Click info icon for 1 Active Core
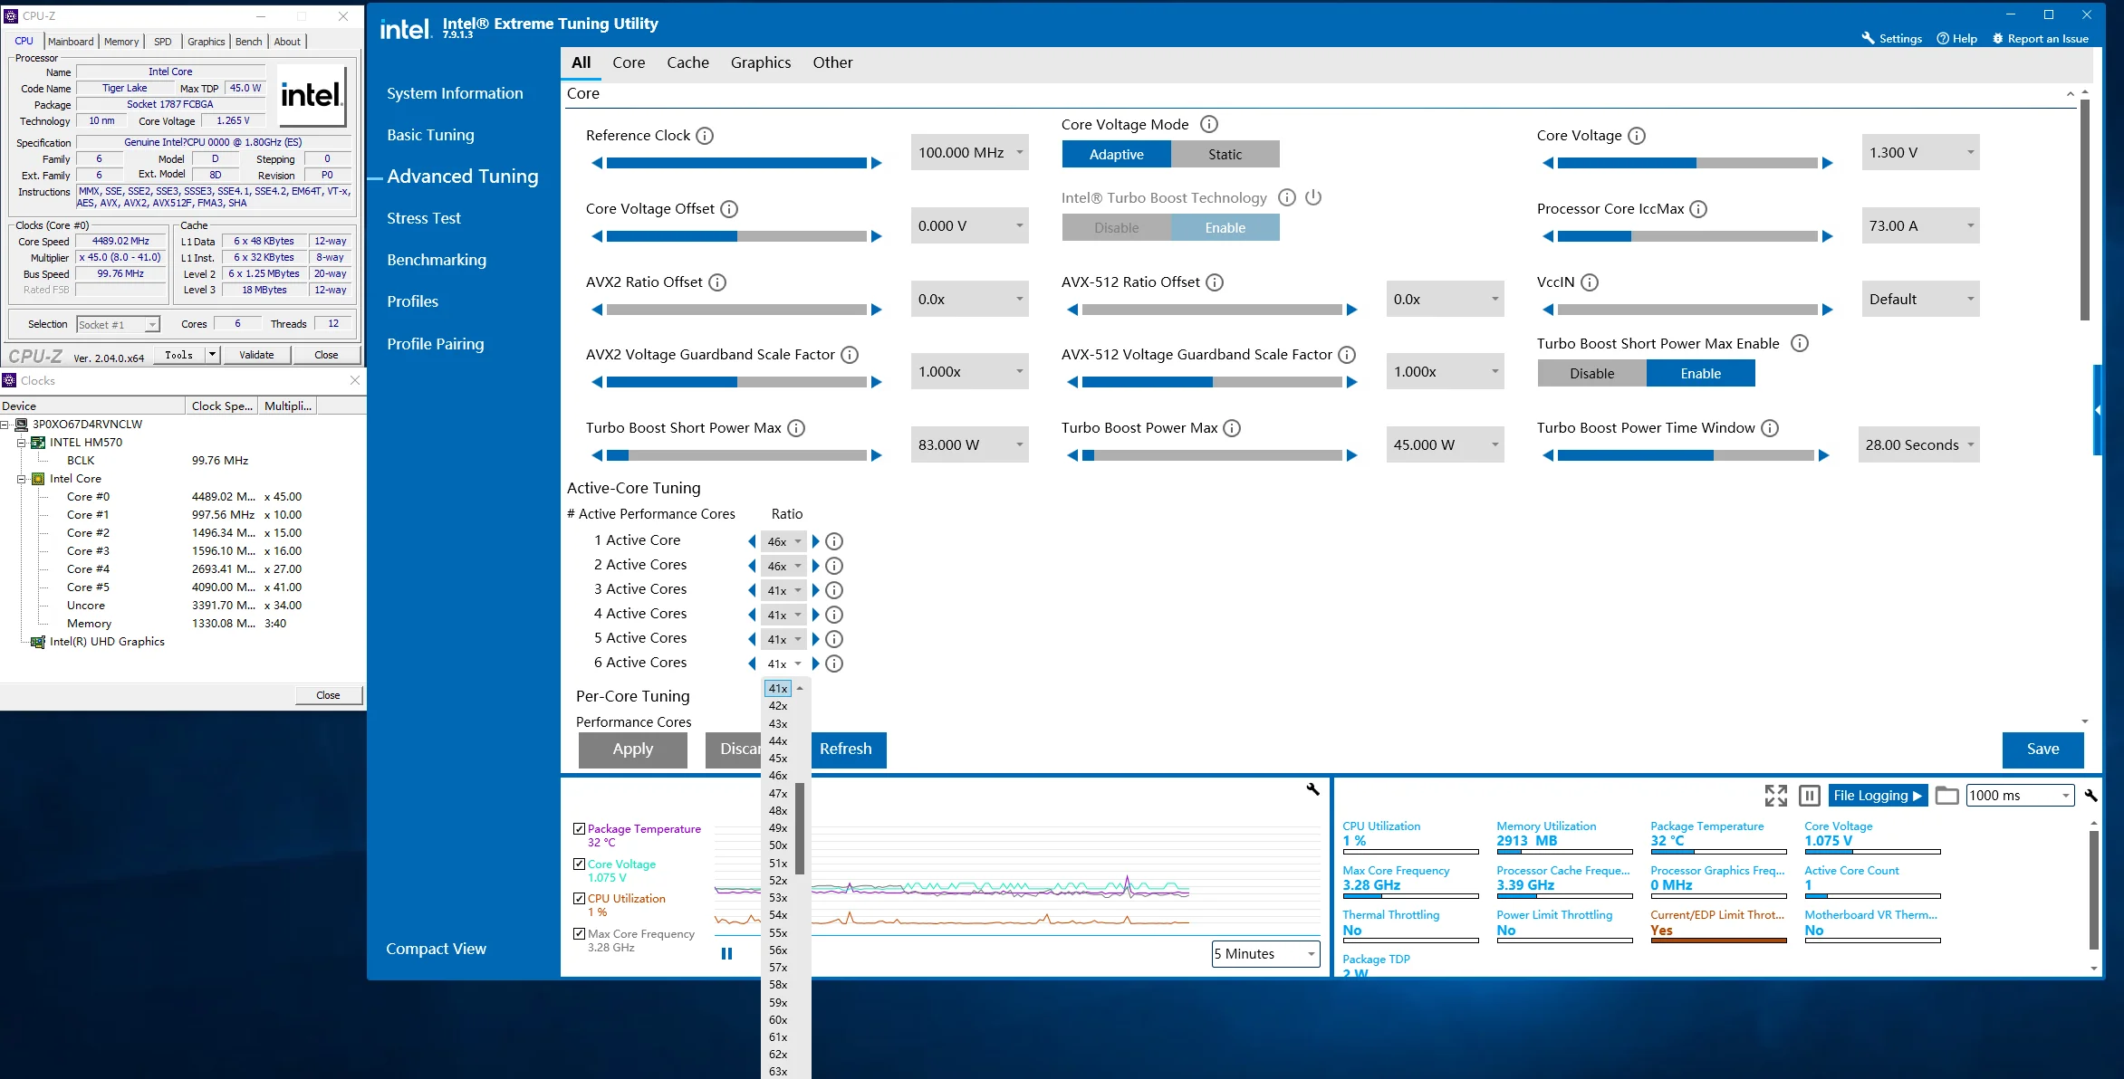This screenshot has width=2124, height=1079. [x=834, y=541]
